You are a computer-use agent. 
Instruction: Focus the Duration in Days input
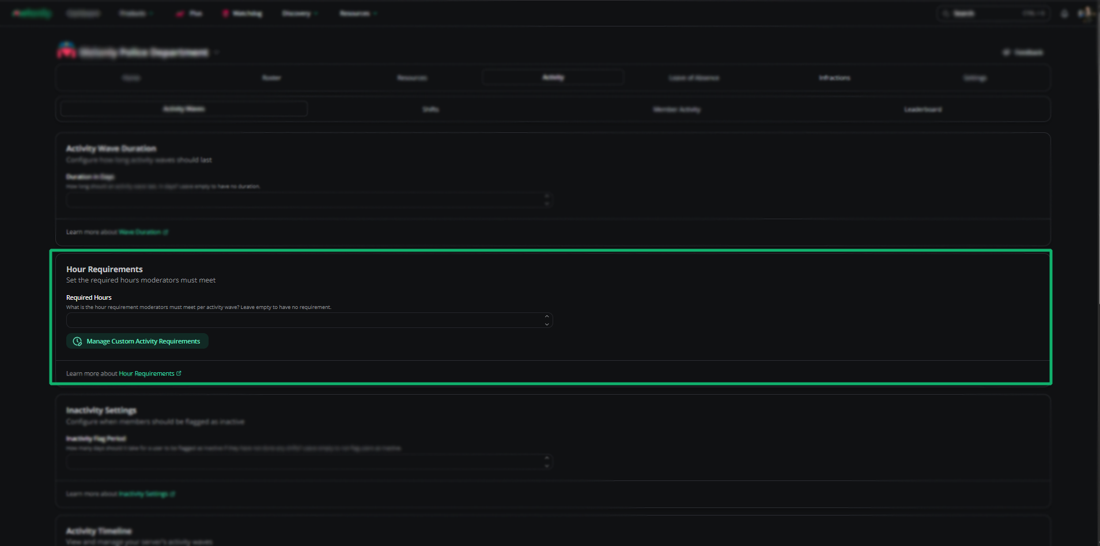click(x=309, y=200)
